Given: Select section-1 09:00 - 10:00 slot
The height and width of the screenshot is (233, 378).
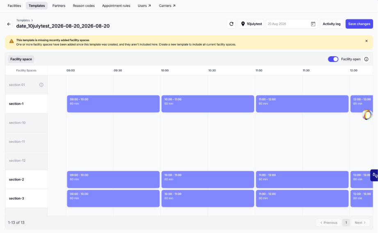Looking at the screenshot, I should [x=113, y=104].
